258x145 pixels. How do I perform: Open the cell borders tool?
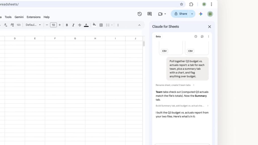(101, 25)
